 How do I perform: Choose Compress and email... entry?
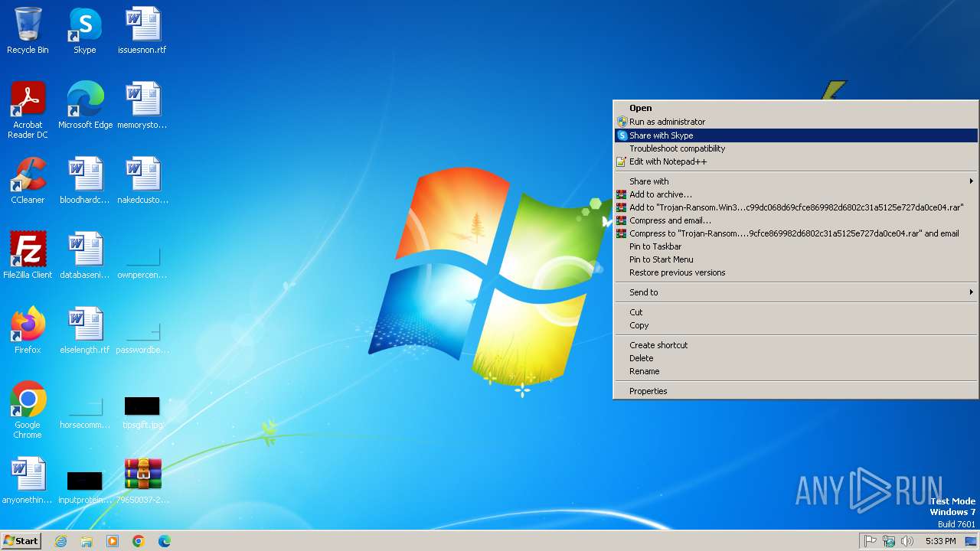coord(795,220)
